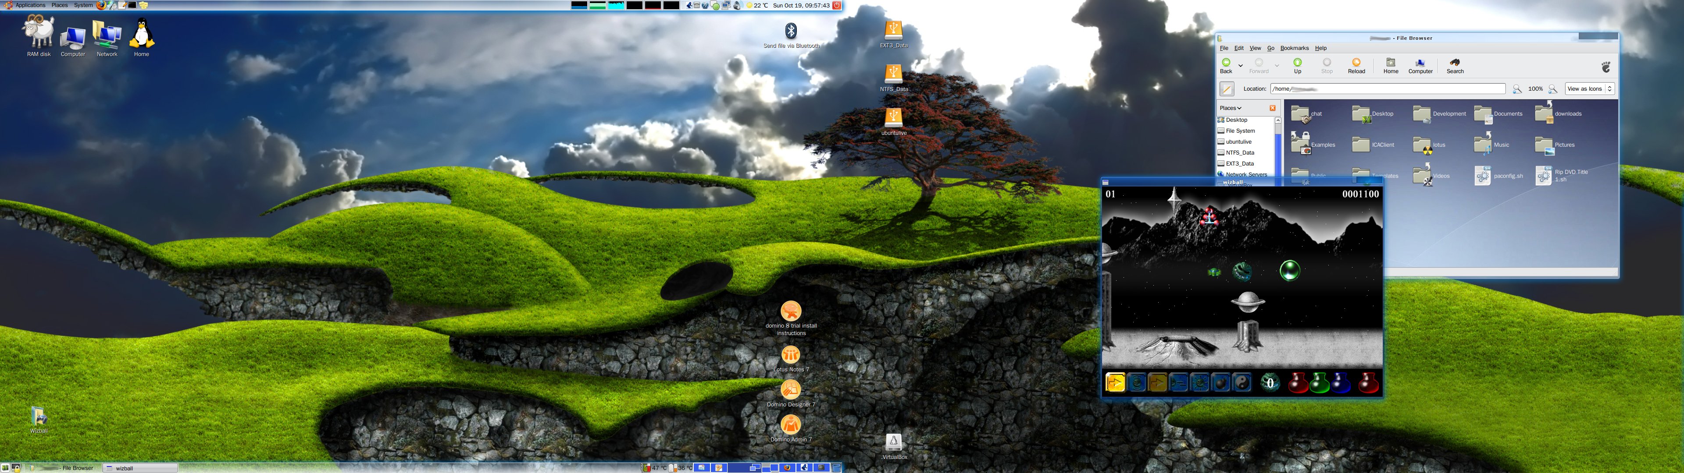Open the Home folder from the toolbar
Screen dimensions: 1684x473
point(1391,65)
